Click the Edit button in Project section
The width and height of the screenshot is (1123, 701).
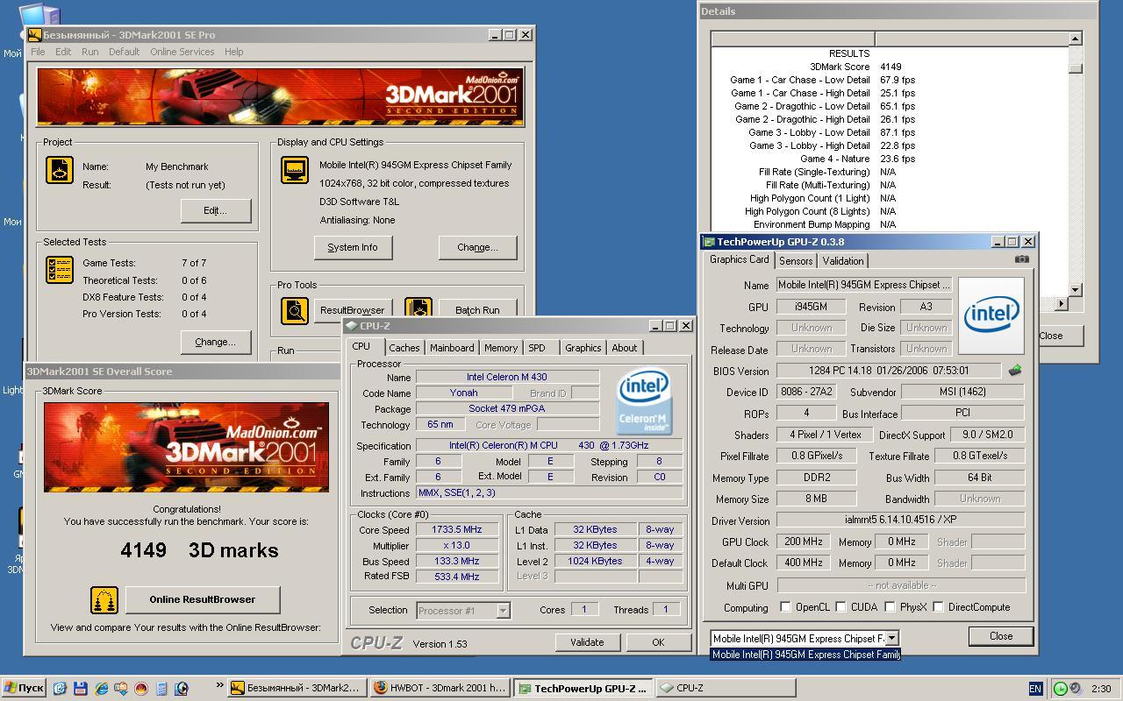pos(216,210)
